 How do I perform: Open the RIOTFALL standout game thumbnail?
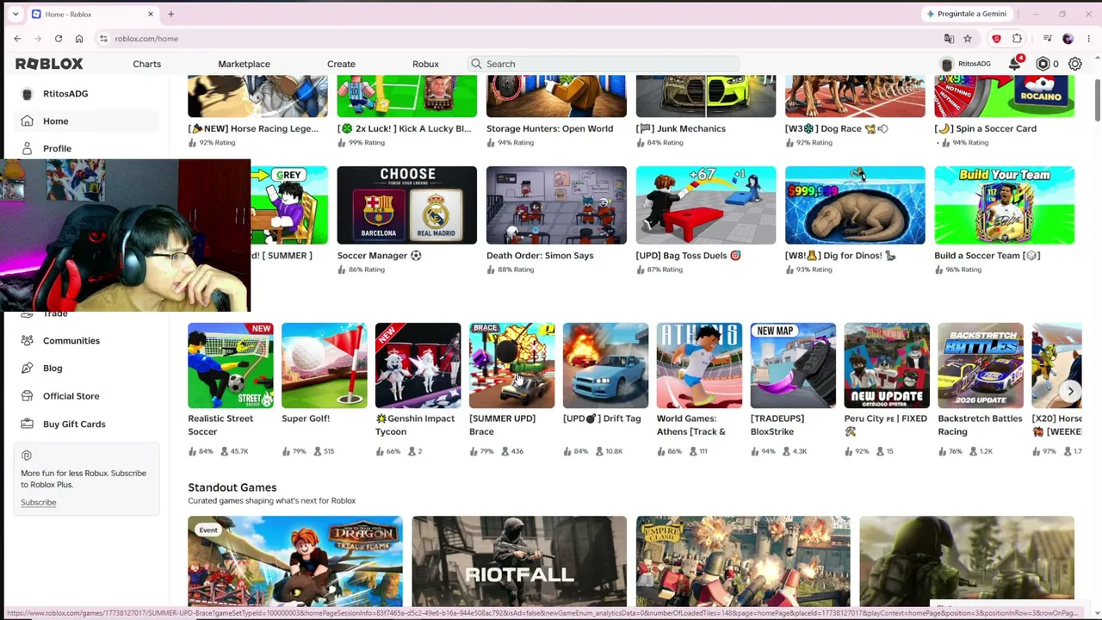pos(519,561)
